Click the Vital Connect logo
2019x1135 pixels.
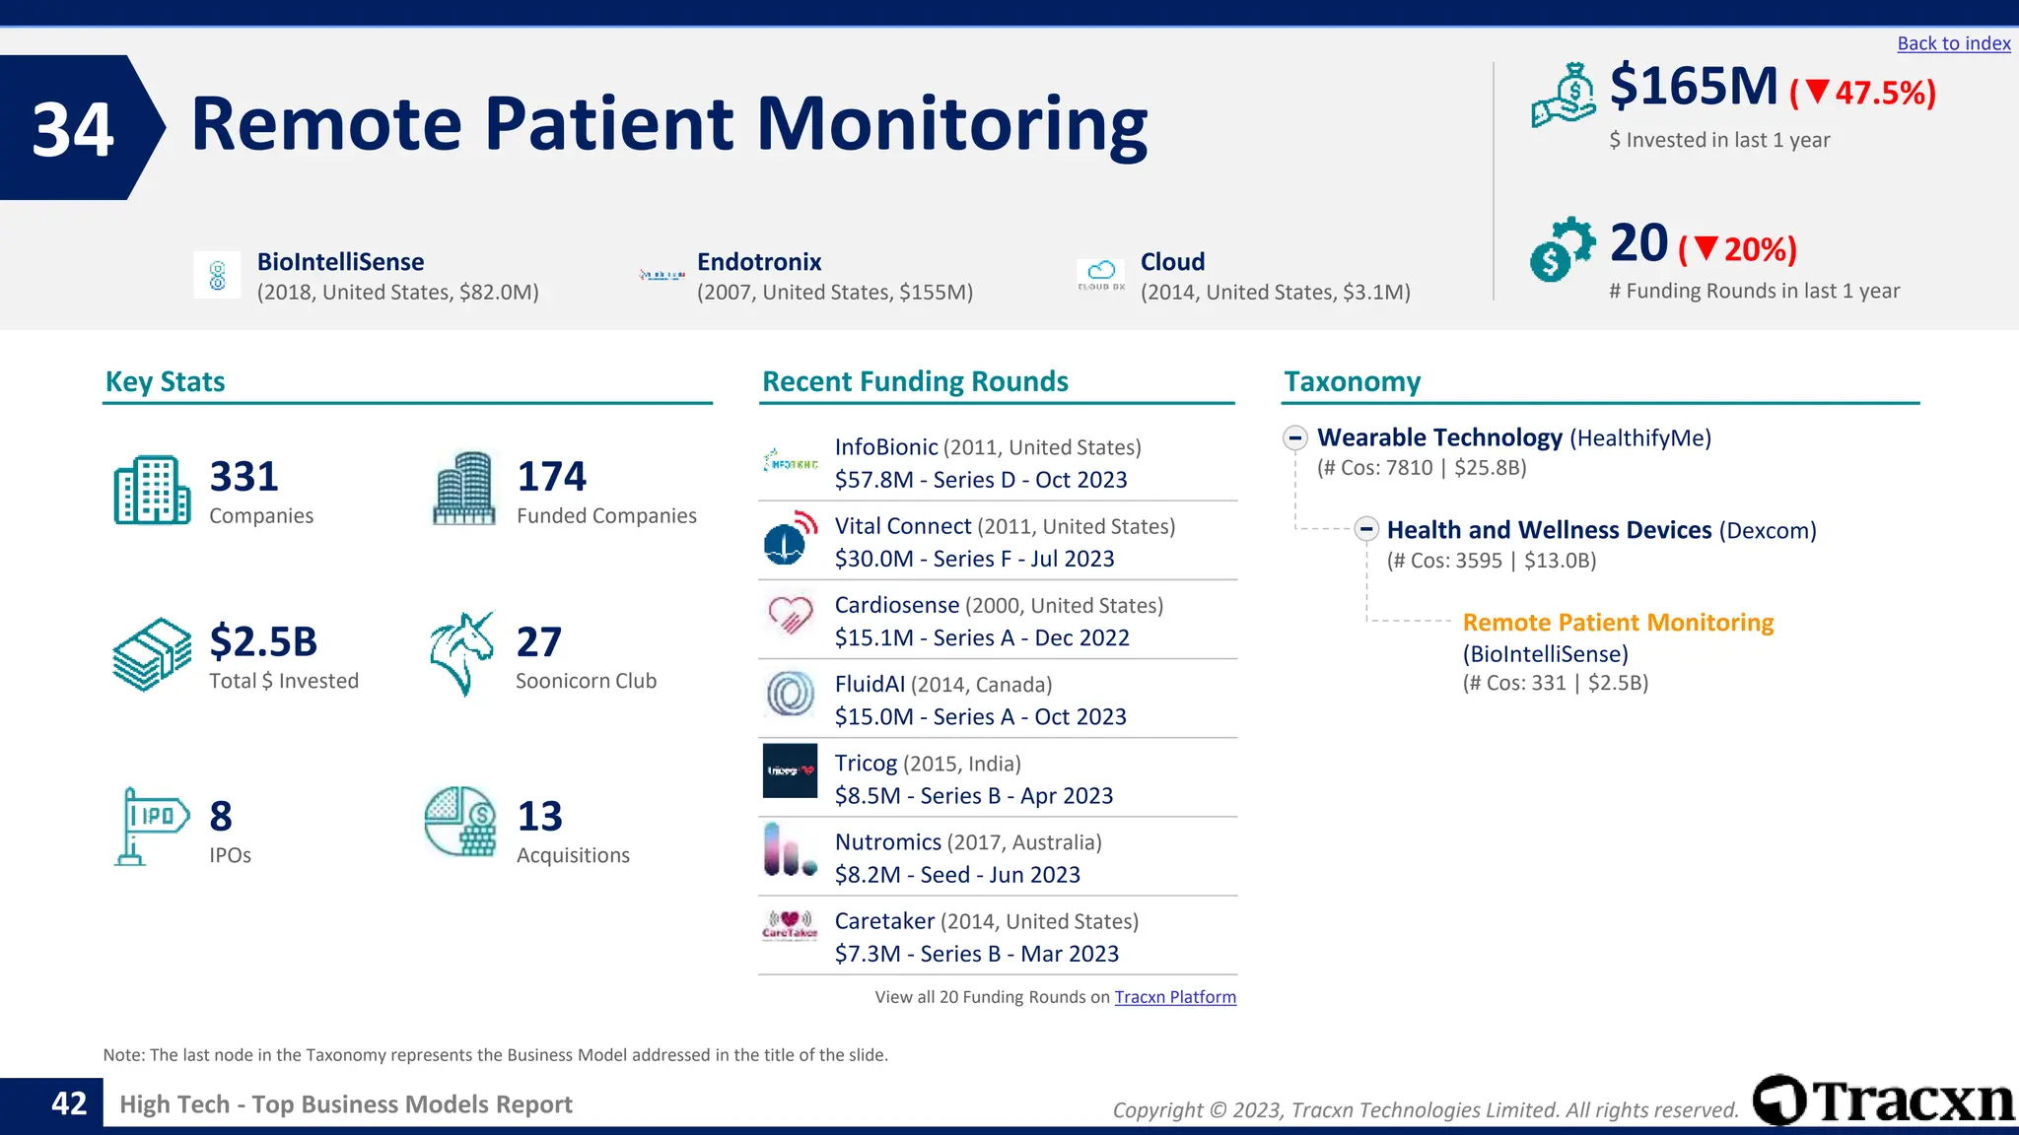(791, 539)
